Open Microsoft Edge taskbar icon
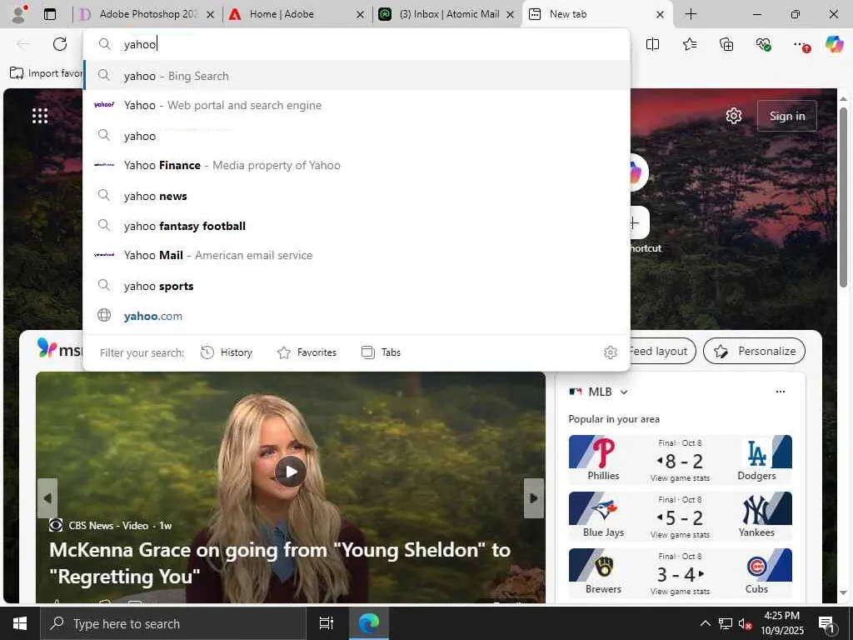 pos(368,623)
